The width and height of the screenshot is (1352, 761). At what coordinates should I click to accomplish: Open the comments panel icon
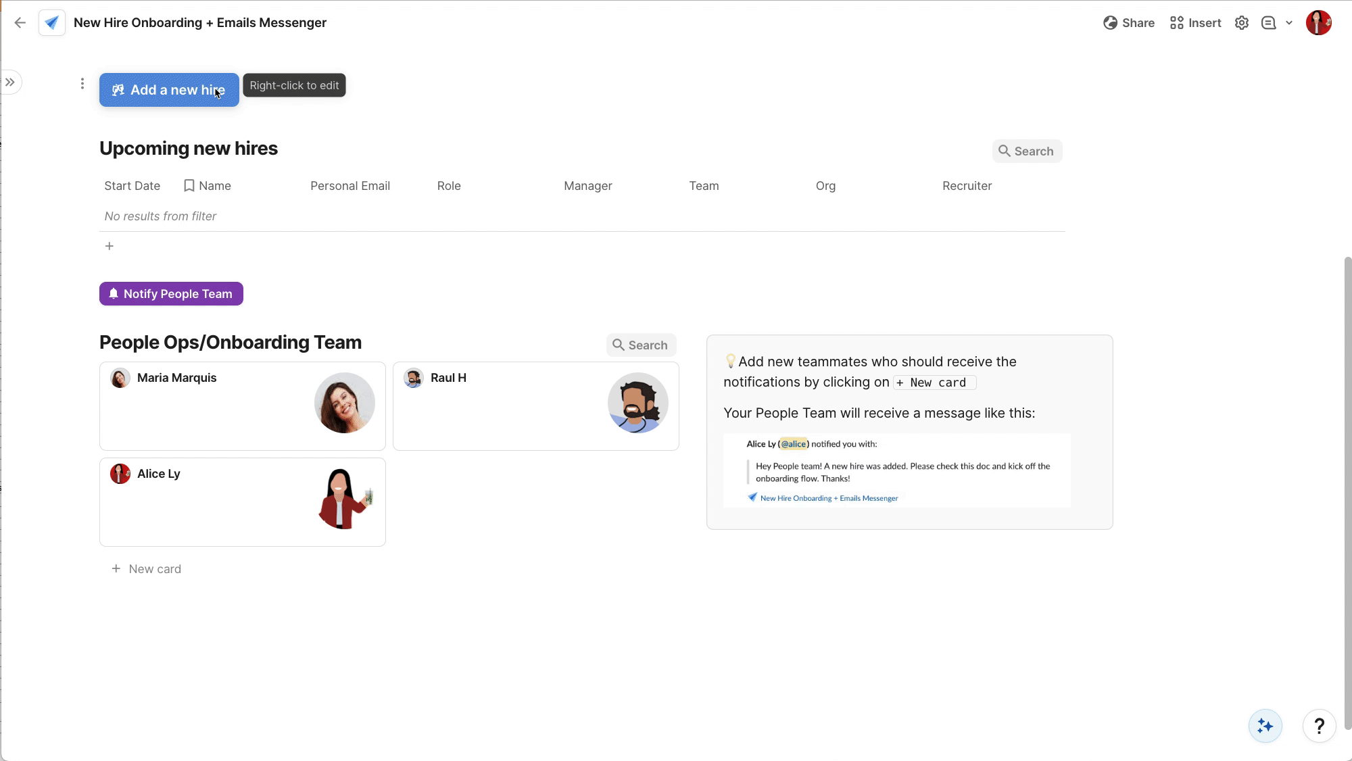(x=1268, y=23)
